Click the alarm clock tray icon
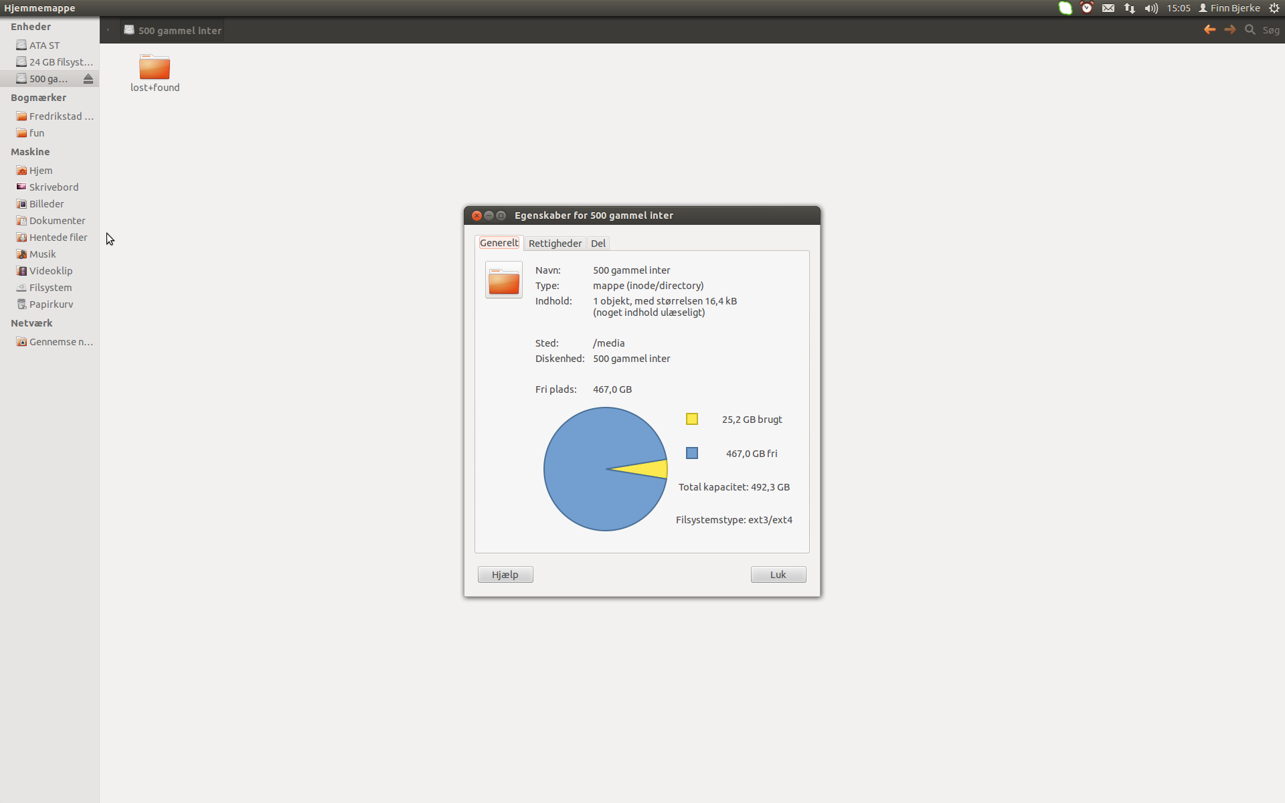The image size is (1285, 803). 1087,8
